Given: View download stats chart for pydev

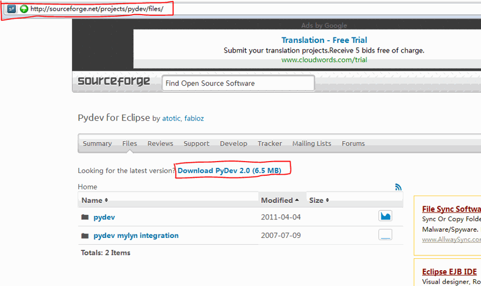Looking at the screenshot, I should (385, 216).
